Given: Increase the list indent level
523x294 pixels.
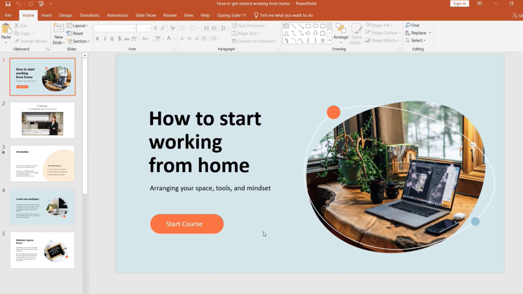Looking at the screenshot, I should pos(214,28).
